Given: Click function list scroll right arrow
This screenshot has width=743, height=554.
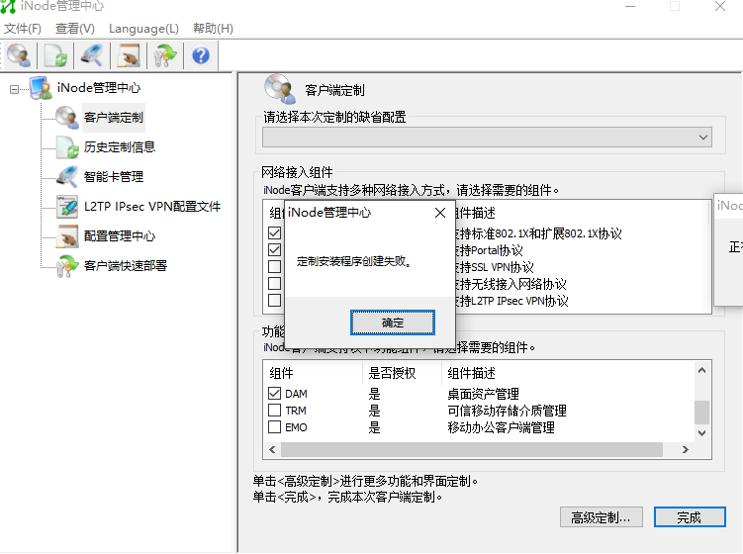Looking at the screenshot, I should [686, 449].
